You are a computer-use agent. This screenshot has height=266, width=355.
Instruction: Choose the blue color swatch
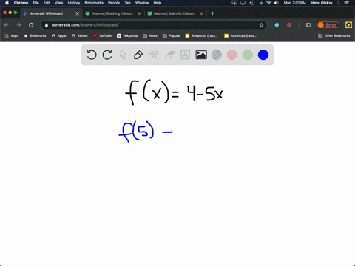263,55
